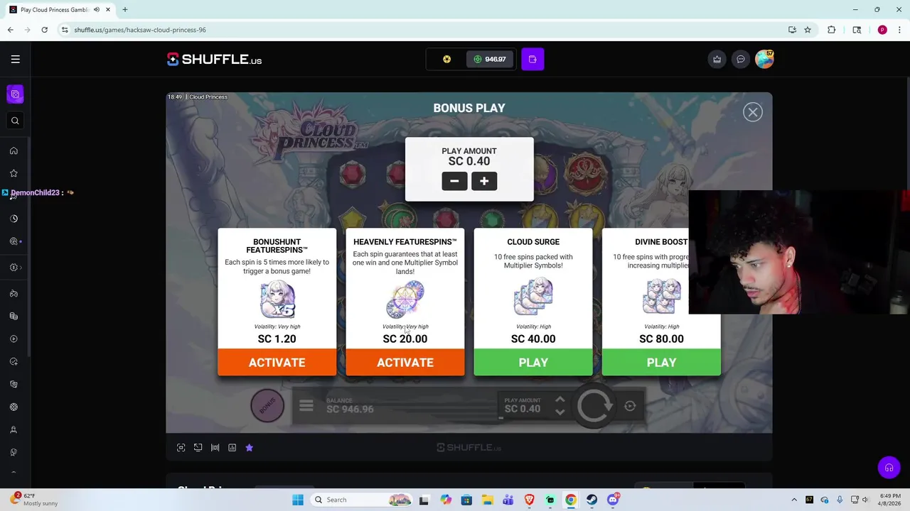Play Divine Boost for SC 80.00

pyautogui.click(x=661, y=362)
